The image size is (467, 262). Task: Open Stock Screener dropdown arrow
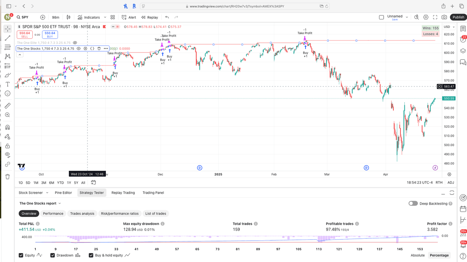coord(47,193)
